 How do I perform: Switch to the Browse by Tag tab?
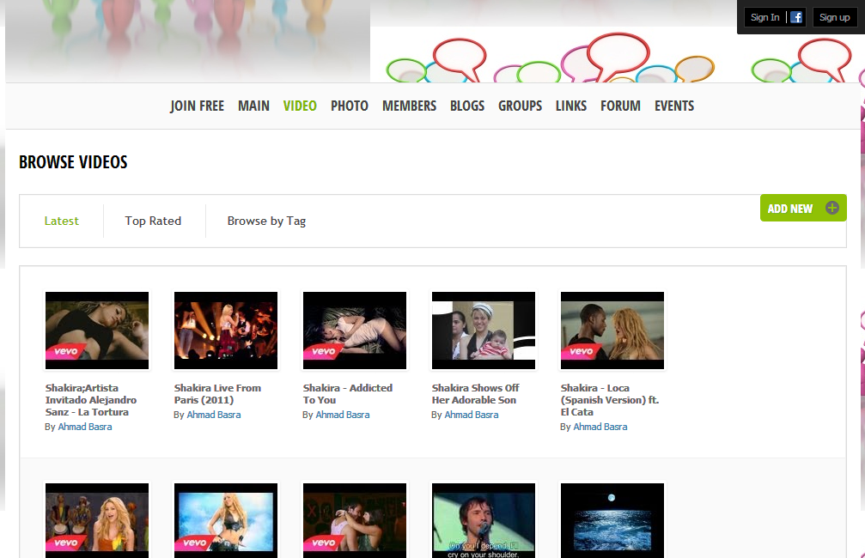[266, 221]
